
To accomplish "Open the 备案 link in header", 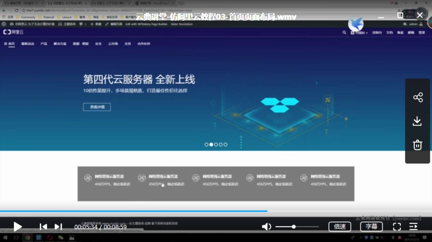I will tap(400, 33).
